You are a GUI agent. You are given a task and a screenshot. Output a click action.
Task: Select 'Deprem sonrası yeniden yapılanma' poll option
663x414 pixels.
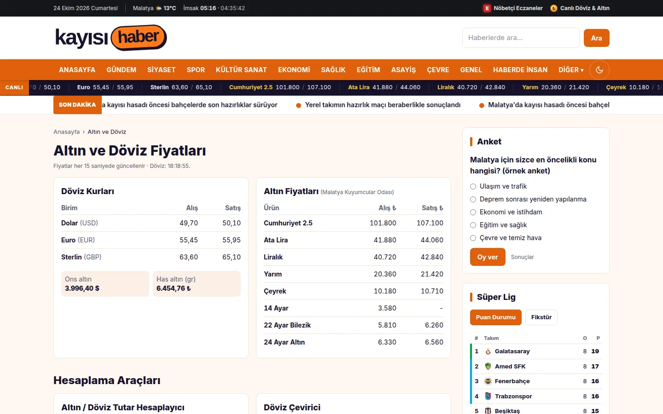(473, 199)
